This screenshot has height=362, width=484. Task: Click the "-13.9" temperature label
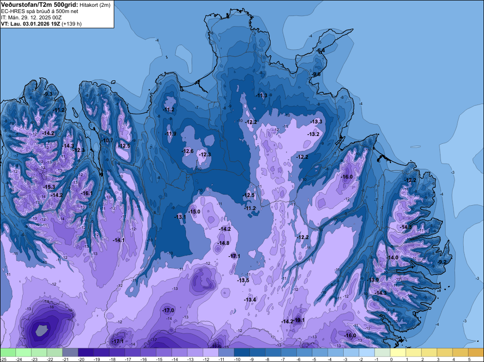point(373,280)
